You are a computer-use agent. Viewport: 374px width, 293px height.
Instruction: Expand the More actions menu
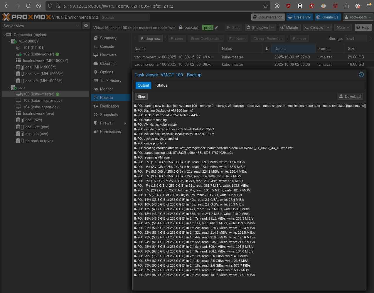click(343, 28)
